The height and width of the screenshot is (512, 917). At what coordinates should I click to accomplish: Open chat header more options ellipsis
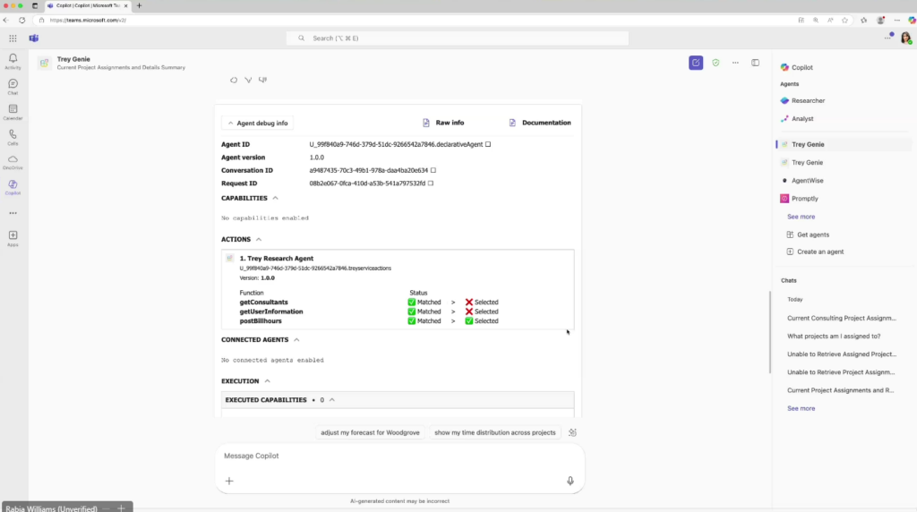pos(736,63)
